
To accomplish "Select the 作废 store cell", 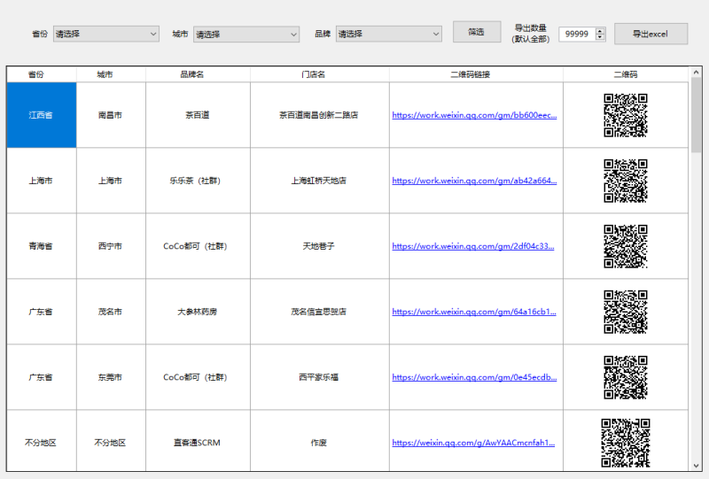I will [320, 441].
